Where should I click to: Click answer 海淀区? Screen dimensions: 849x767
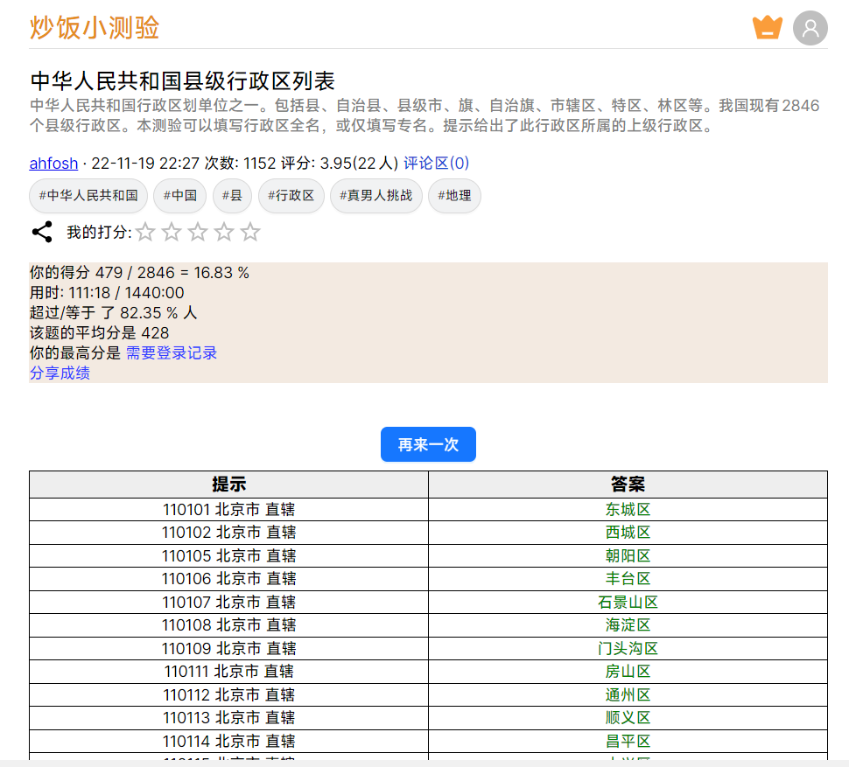pyautogui.click(x=628, y=624)
